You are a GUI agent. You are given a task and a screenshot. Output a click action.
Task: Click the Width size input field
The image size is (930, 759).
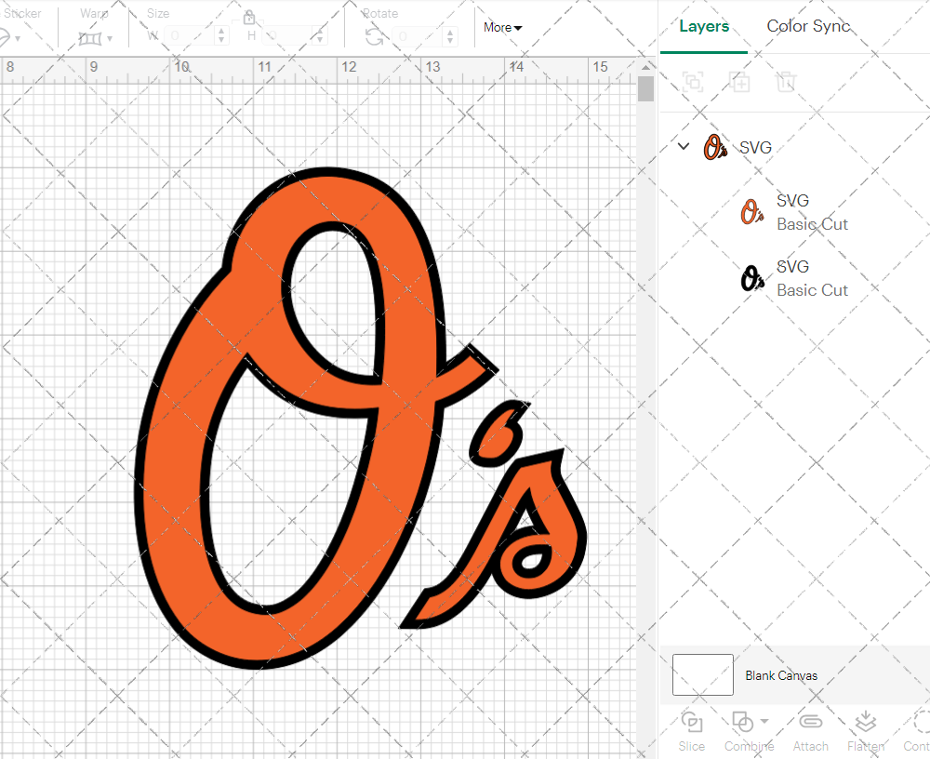click(189, 35)
